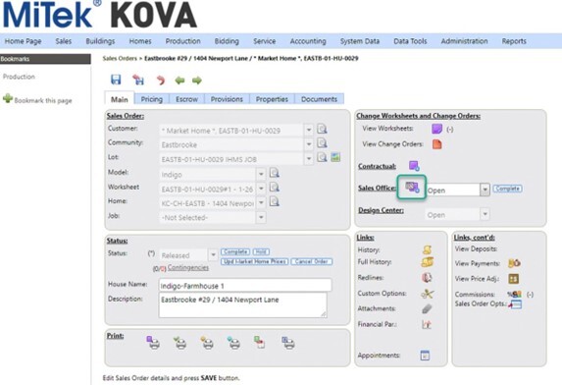This screenshot has height=385, width=562.
Task: Click the Sales Orders breadcrumb link
Action: tap(120, 58)
